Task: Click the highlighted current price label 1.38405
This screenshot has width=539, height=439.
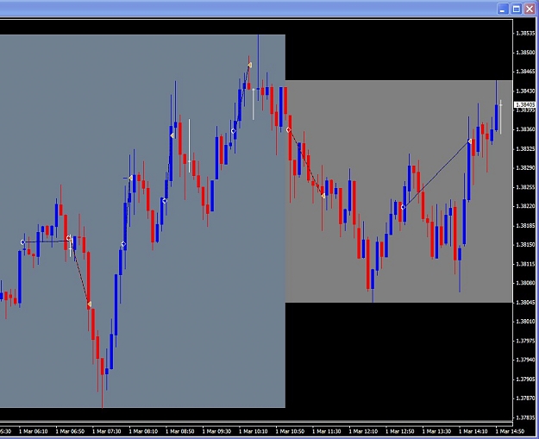Action: point(525,104)
